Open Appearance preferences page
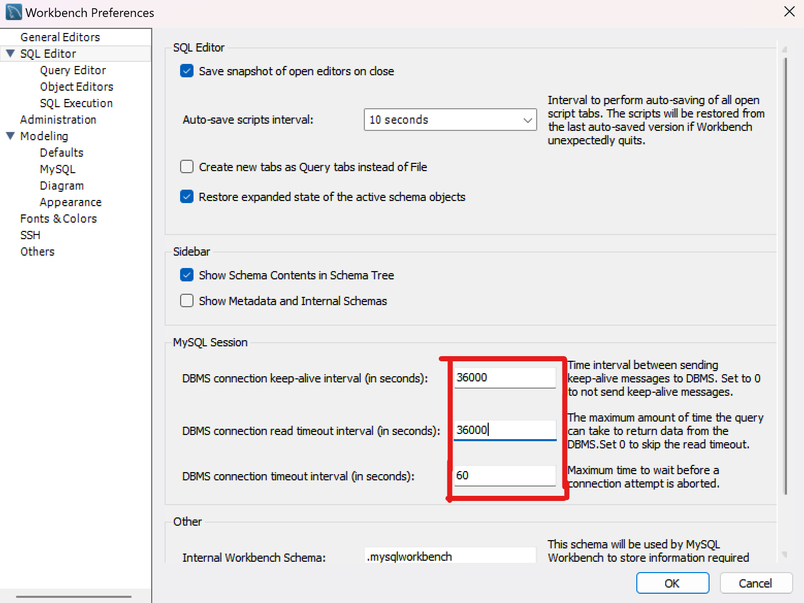This screenshot has height=603, width=804. click(x=71, y=202)
